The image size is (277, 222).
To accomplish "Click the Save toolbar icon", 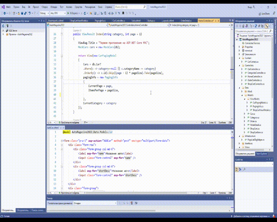I will click(22, 13).
